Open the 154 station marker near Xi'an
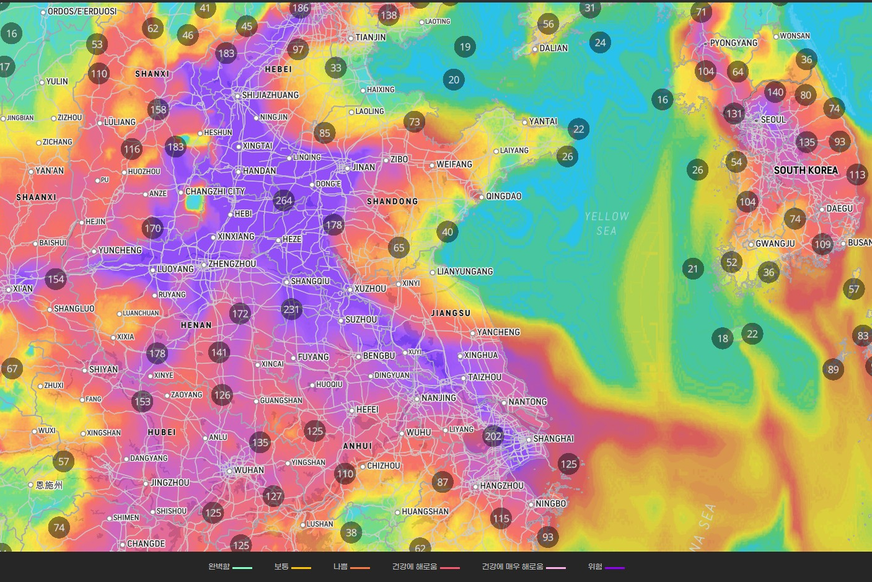Image resolution: width=872 pixels, height=582 pixels. [x=56, y=279]
